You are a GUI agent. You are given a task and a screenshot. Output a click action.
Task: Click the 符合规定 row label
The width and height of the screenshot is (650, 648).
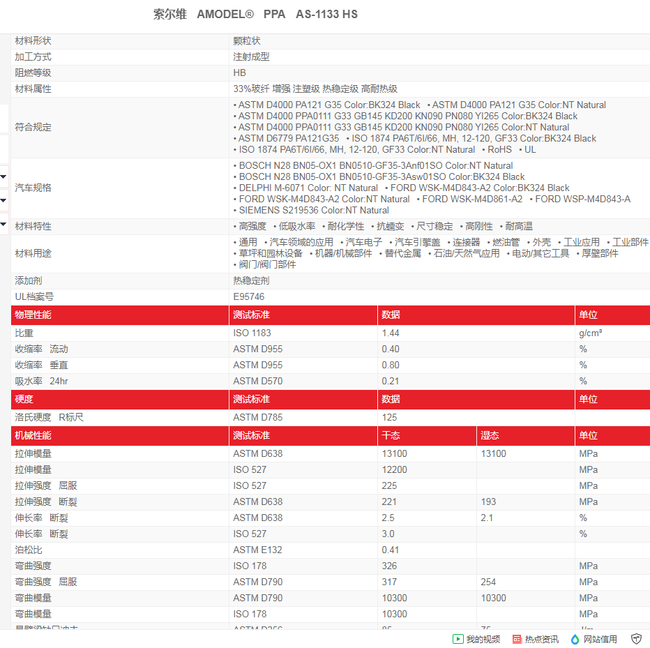pyautogui.click(x=33, y=127)
